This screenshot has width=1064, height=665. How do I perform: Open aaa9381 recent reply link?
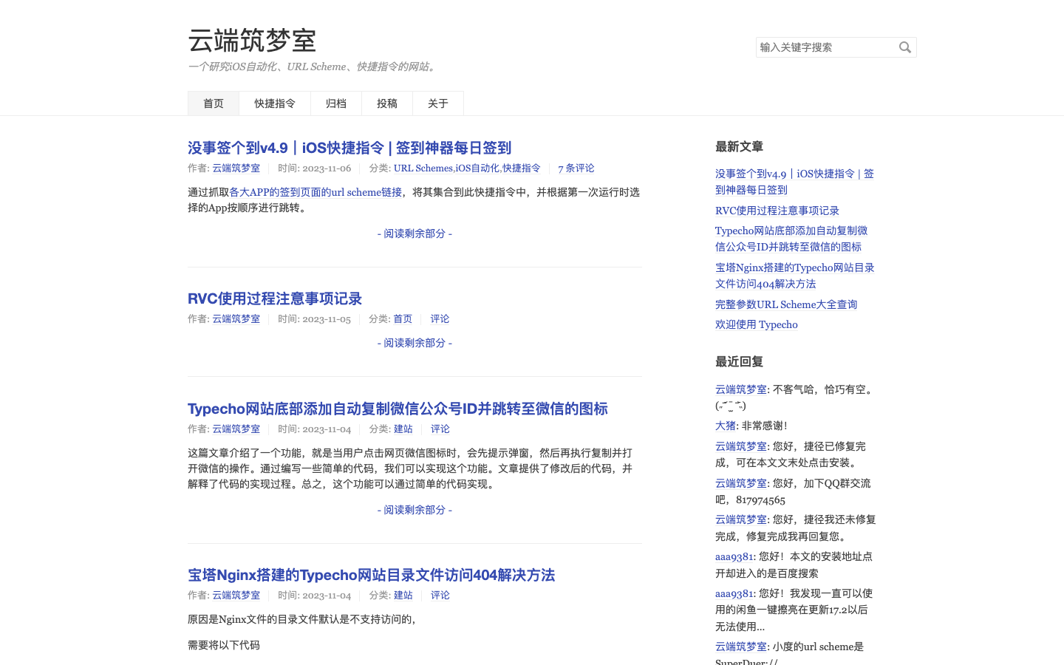pos(734,556)
